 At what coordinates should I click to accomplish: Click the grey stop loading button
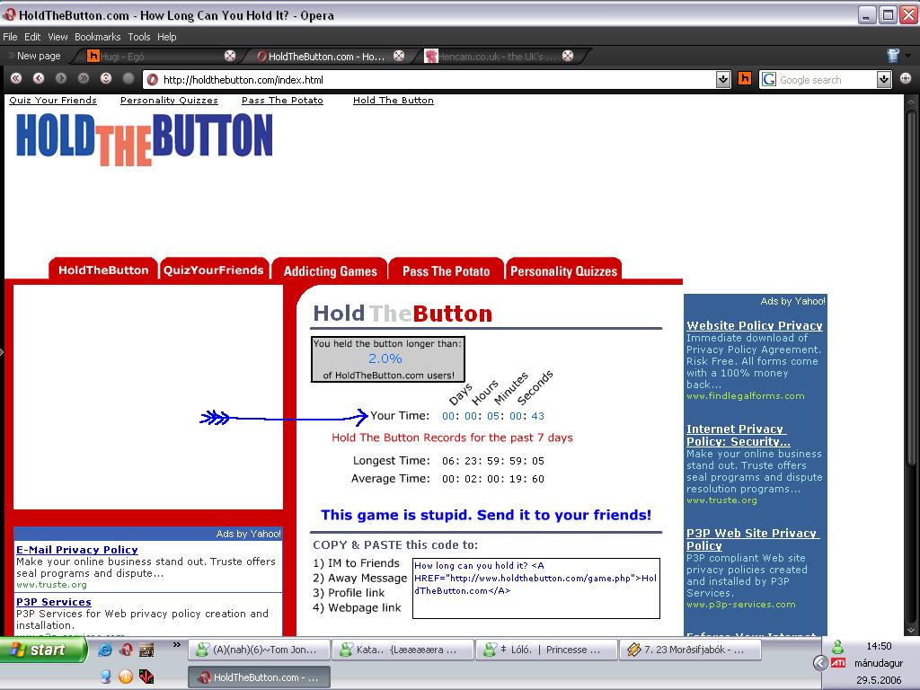pos(128,79)
